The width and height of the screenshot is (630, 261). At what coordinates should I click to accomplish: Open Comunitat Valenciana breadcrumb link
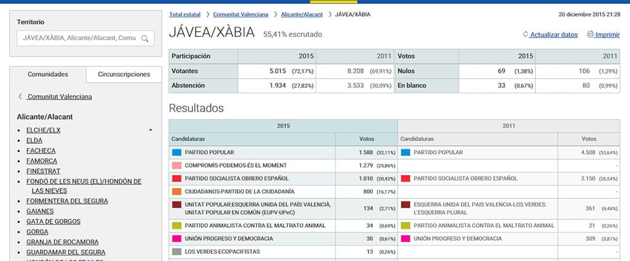pyautogui.click(x=241, y=15)
